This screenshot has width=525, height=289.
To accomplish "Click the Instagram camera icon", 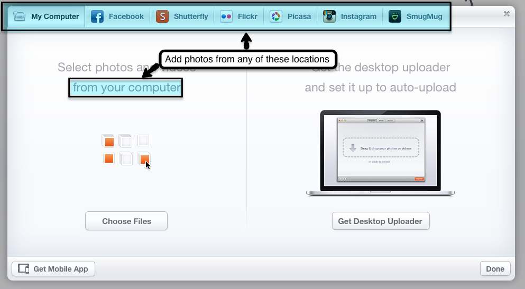I will 330,16.
